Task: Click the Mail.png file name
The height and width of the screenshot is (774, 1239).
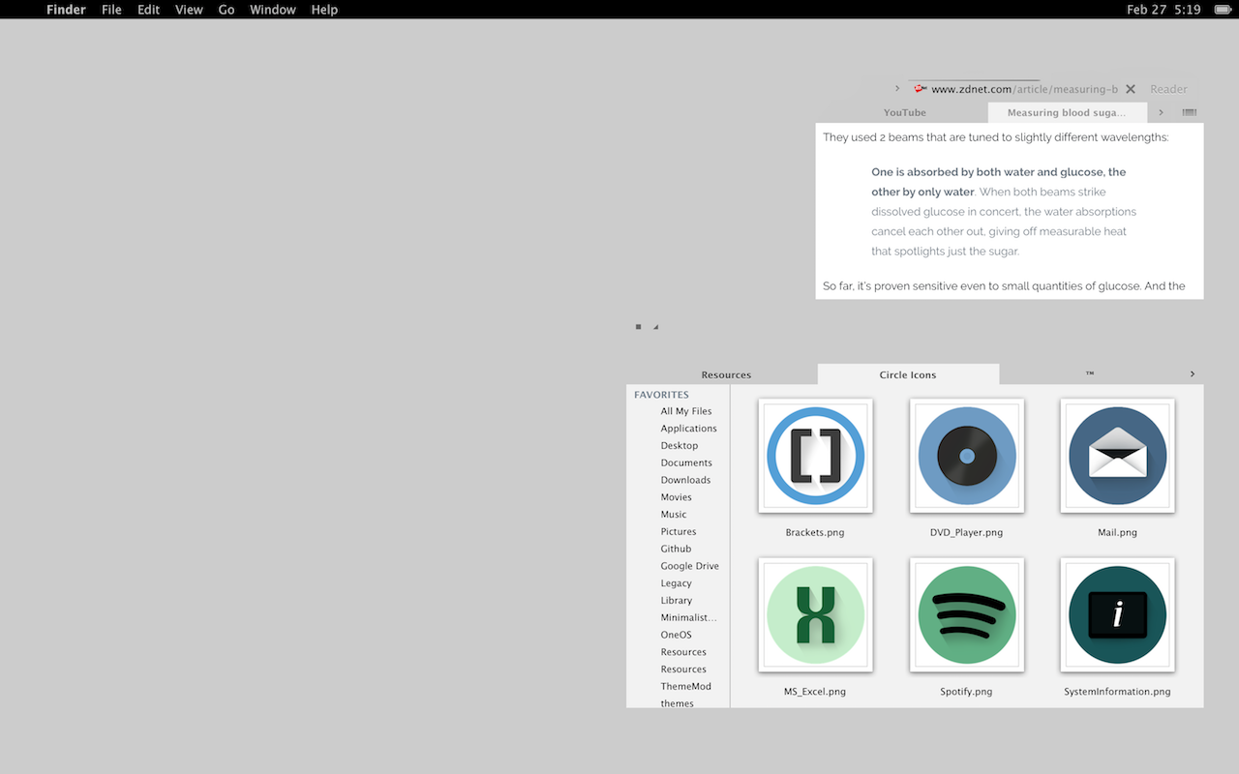Action: [x=1117, y=533]
